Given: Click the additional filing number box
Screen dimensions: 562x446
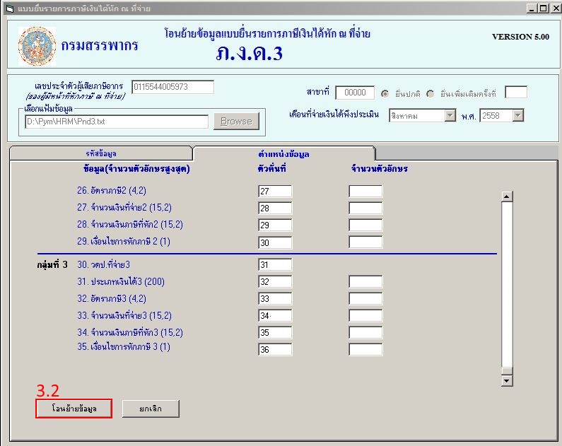Looking at the screenshot, I should click(x=516, y=93).
